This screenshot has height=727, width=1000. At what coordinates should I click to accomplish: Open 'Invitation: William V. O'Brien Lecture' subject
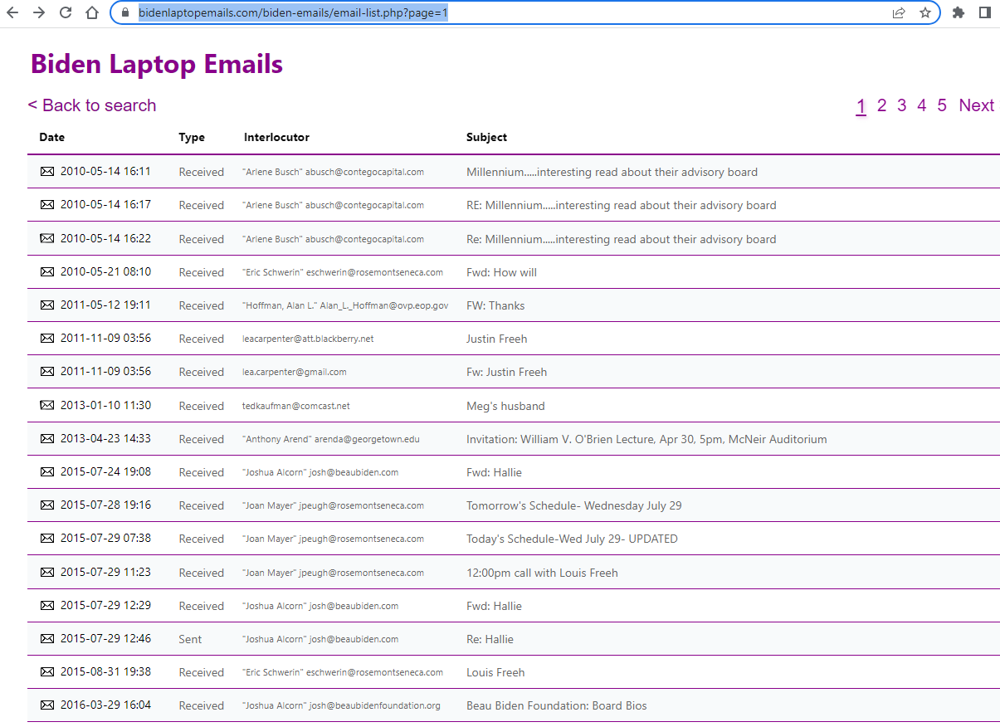[x=646, y=439]
